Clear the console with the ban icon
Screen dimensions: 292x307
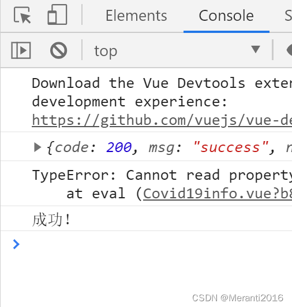tap(58, 50)
